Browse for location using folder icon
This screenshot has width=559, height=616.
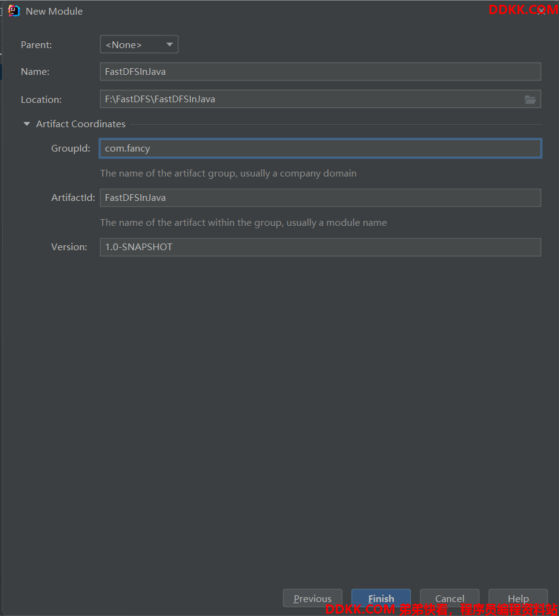tap(530, 99)
